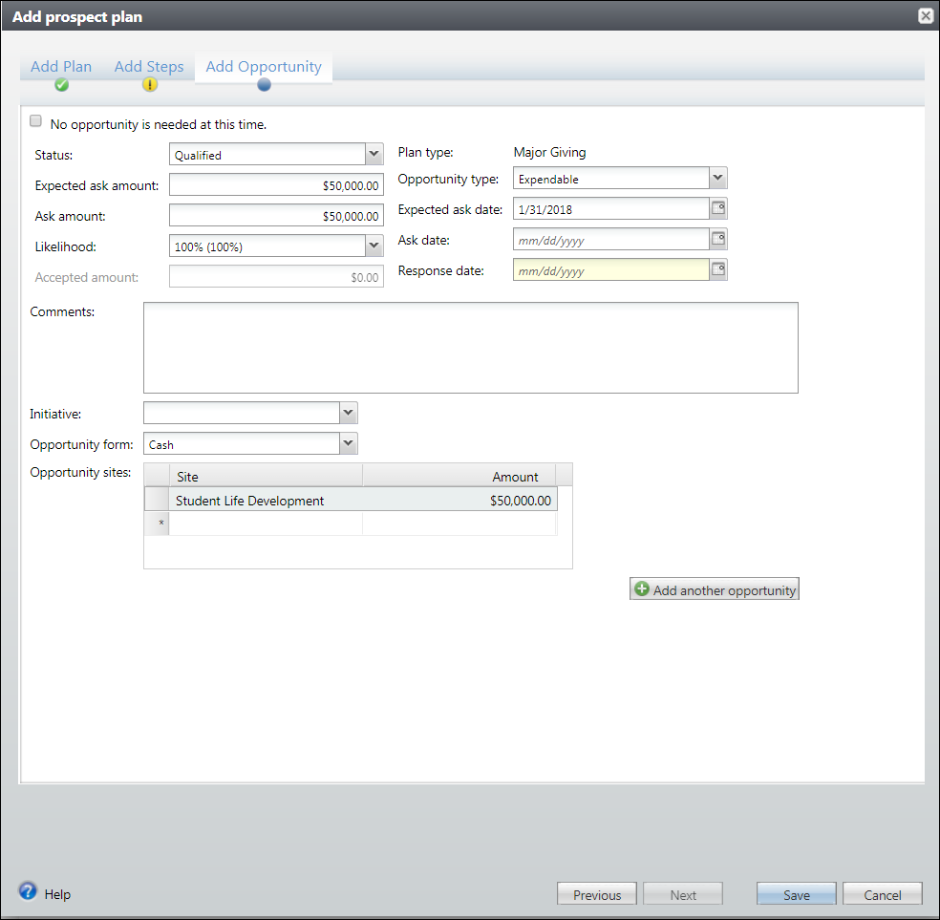Click the Next button
Viewport: 940px width, 920px height.
point(683,893)
